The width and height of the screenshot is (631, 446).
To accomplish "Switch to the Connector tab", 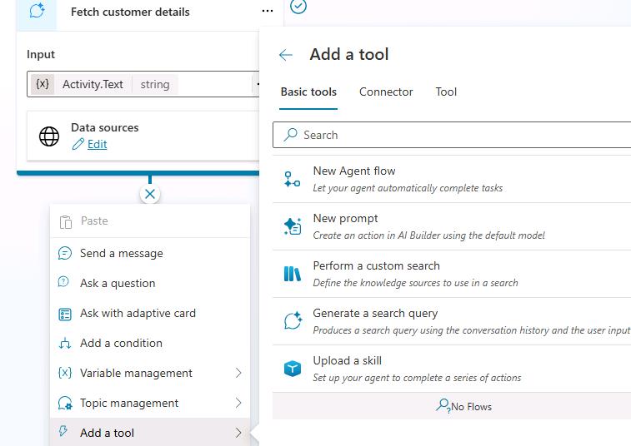I will 386,92.
